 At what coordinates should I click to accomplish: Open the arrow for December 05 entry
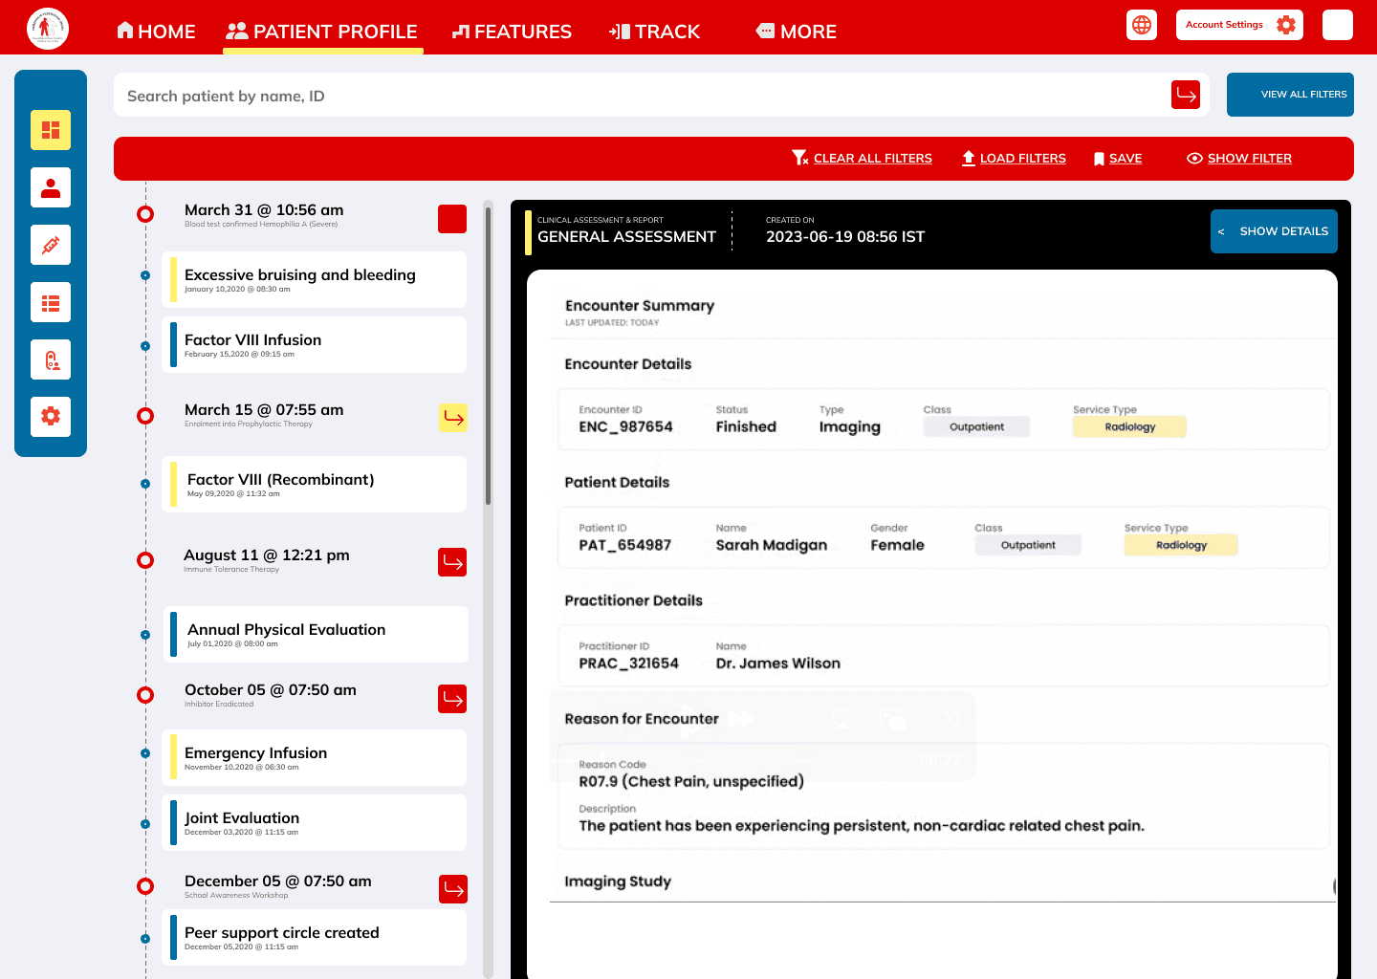point(453,889)
